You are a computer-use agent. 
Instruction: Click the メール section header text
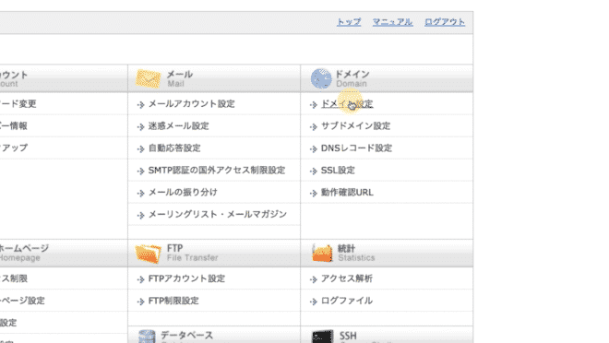[180, 74]
